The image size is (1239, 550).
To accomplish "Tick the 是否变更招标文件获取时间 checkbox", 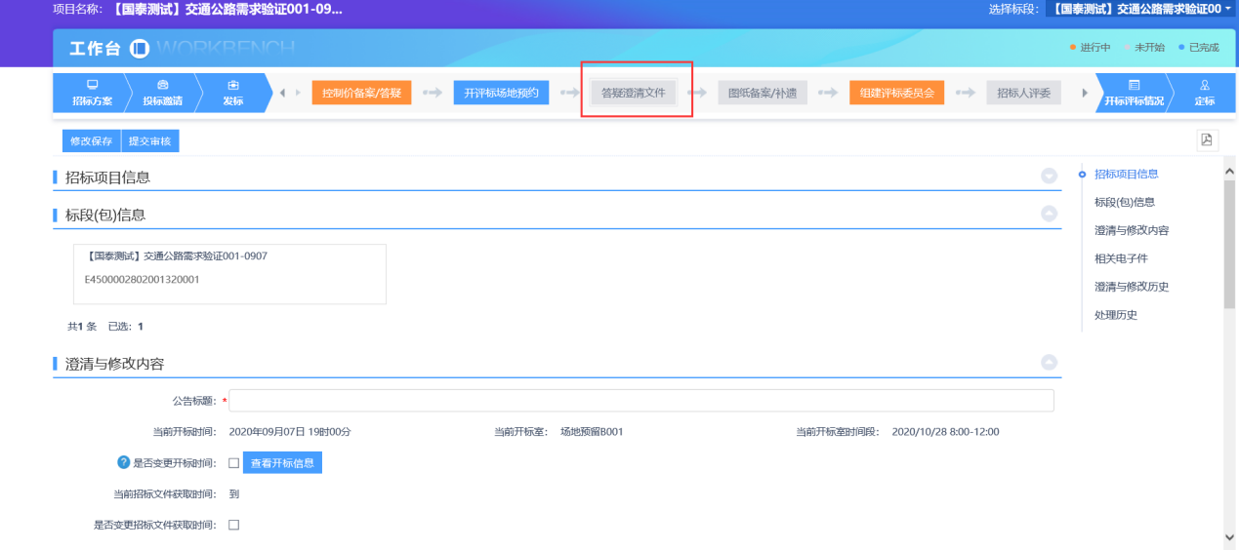I will (x=233, y=525).
